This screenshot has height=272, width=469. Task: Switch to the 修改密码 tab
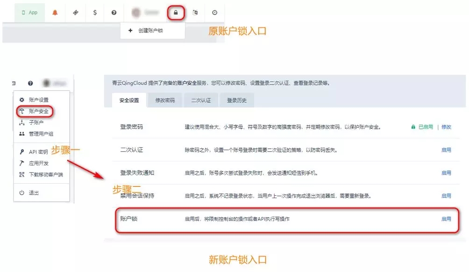tap(165, 100)
